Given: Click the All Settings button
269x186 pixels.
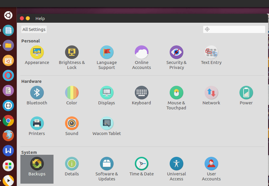Looking at the screenshot, I should (x=34, y=29).
